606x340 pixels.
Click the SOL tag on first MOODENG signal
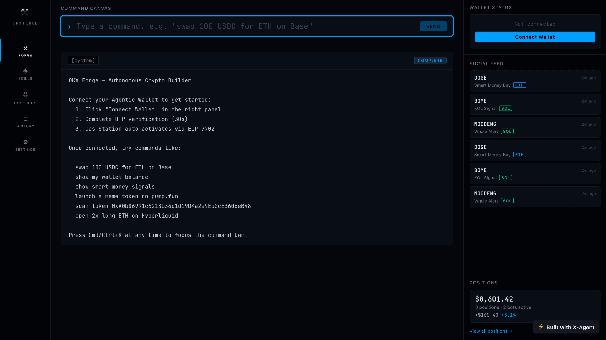click(x=507, y=132)
